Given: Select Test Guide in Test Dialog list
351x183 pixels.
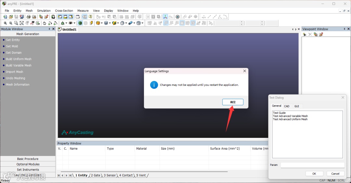Looking at the screenshot, I should coord(279,113).
